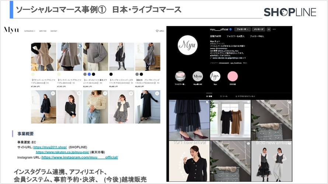Viewport: 328px width, 184px height.
Task: Select black swatch under パンプキンワンピース long dress
Action: (x=142, y=74)
